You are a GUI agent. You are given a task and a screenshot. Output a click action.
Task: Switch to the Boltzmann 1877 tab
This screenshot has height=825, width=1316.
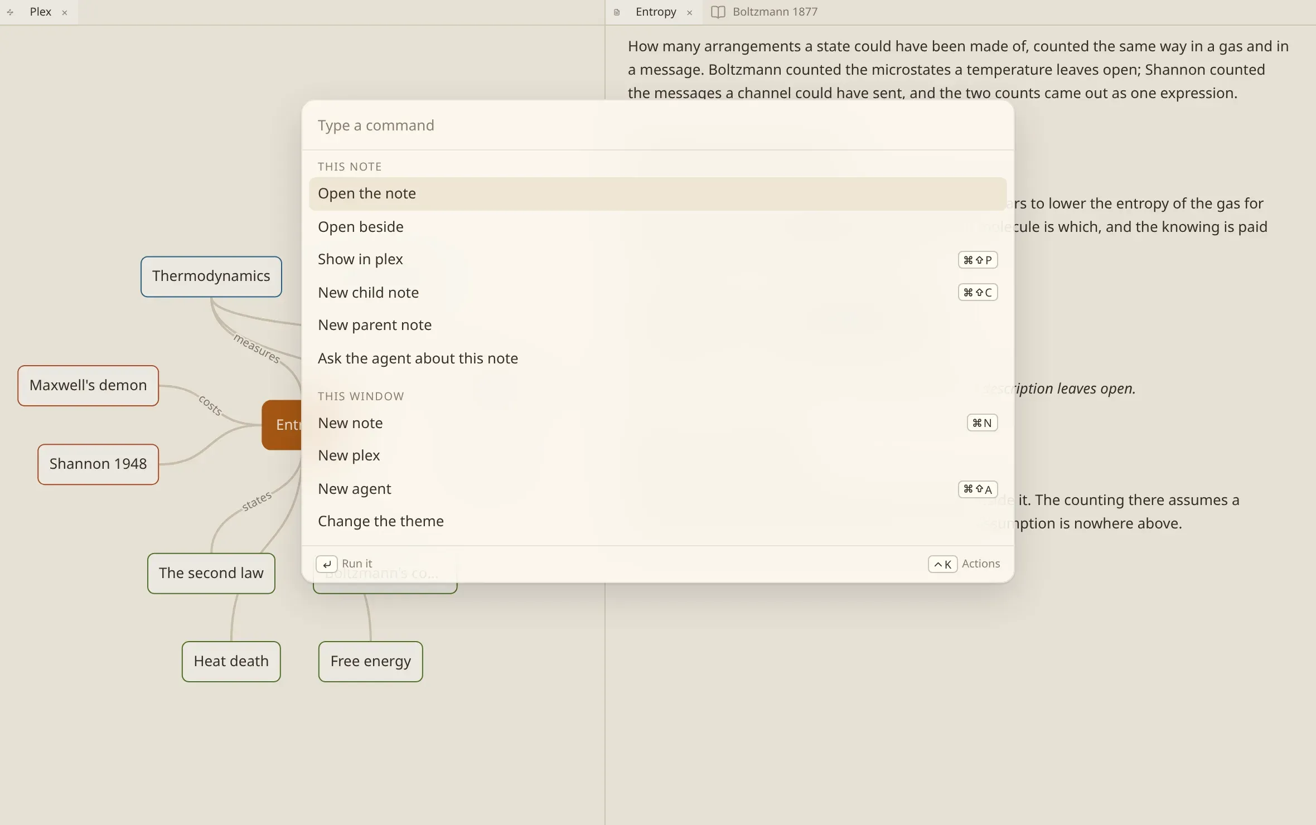pyautogui.click(x=775, y=12)
